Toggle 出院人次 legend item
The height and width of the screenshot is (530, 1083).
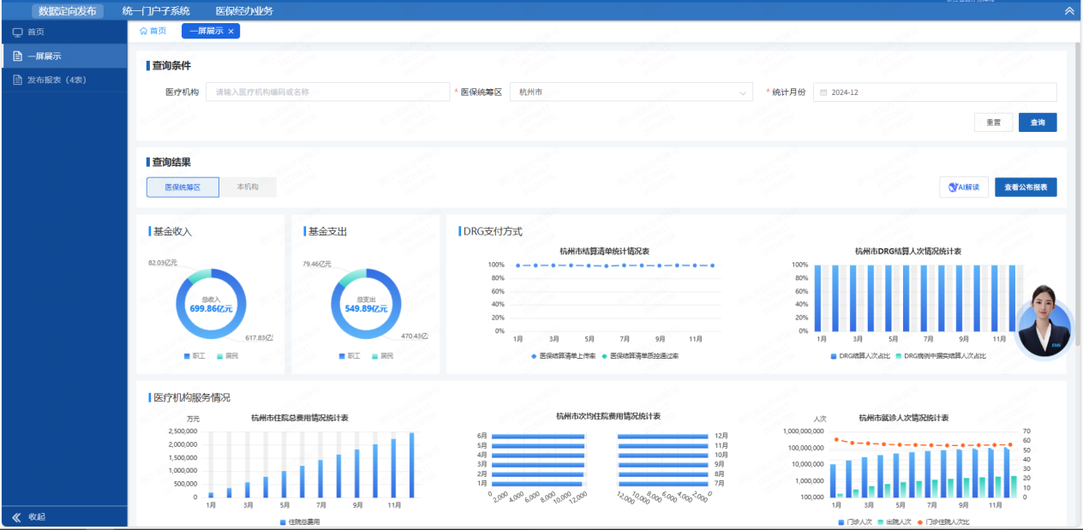coord(894,521)
